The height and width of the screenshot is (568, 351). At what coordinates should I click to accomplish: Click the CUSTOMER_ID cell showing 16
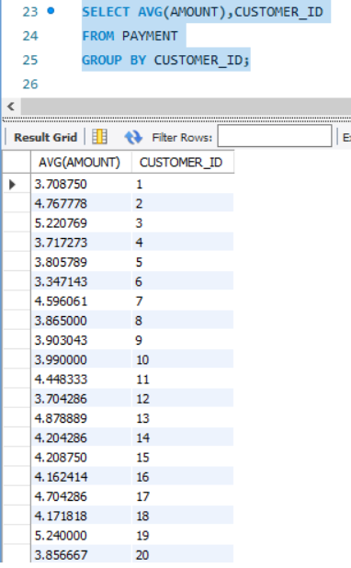183,477
